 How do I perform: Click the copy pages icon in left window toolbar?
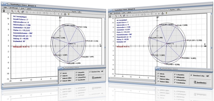coord(54,14)
